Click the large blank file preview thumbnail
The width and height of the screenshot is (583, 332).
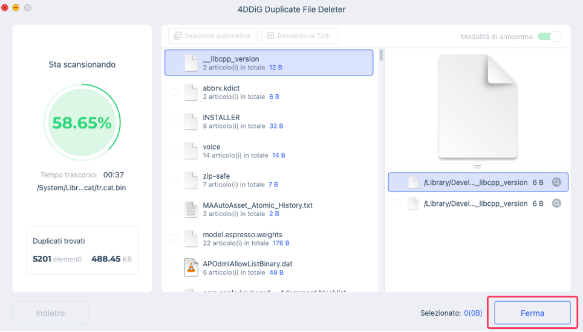tap(478, 106)
